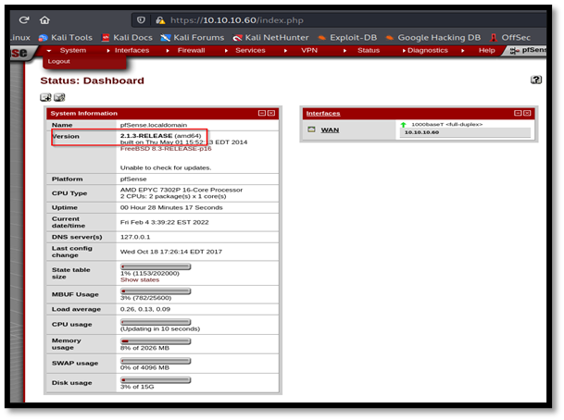The height and width of the screenshot is (420, 564).
Task: Open the Google Hacking DB bookmark
Action: tap(433, 37)
